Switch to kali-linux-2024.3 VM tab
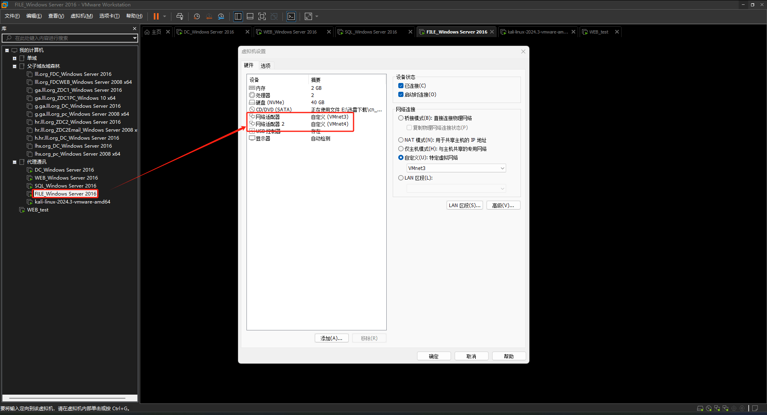The height and width of the screenshot is (415, 767). (x=537, y=32)
